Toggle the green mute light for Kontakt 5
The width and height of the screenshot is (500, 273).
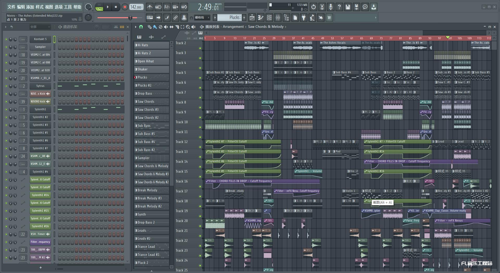[x=6, y=39]
